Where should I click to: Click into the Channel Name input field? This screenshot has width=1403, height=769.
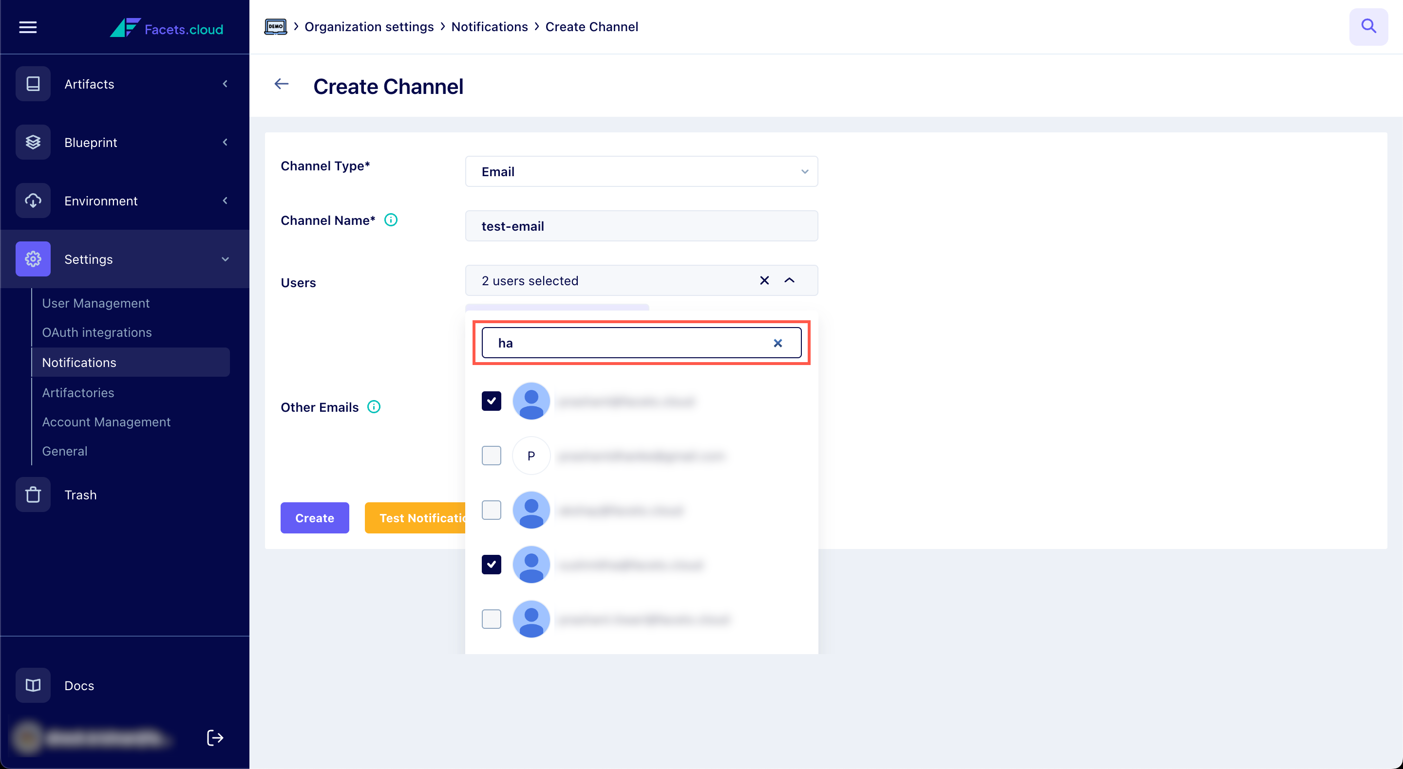click(x=641, y=226)
